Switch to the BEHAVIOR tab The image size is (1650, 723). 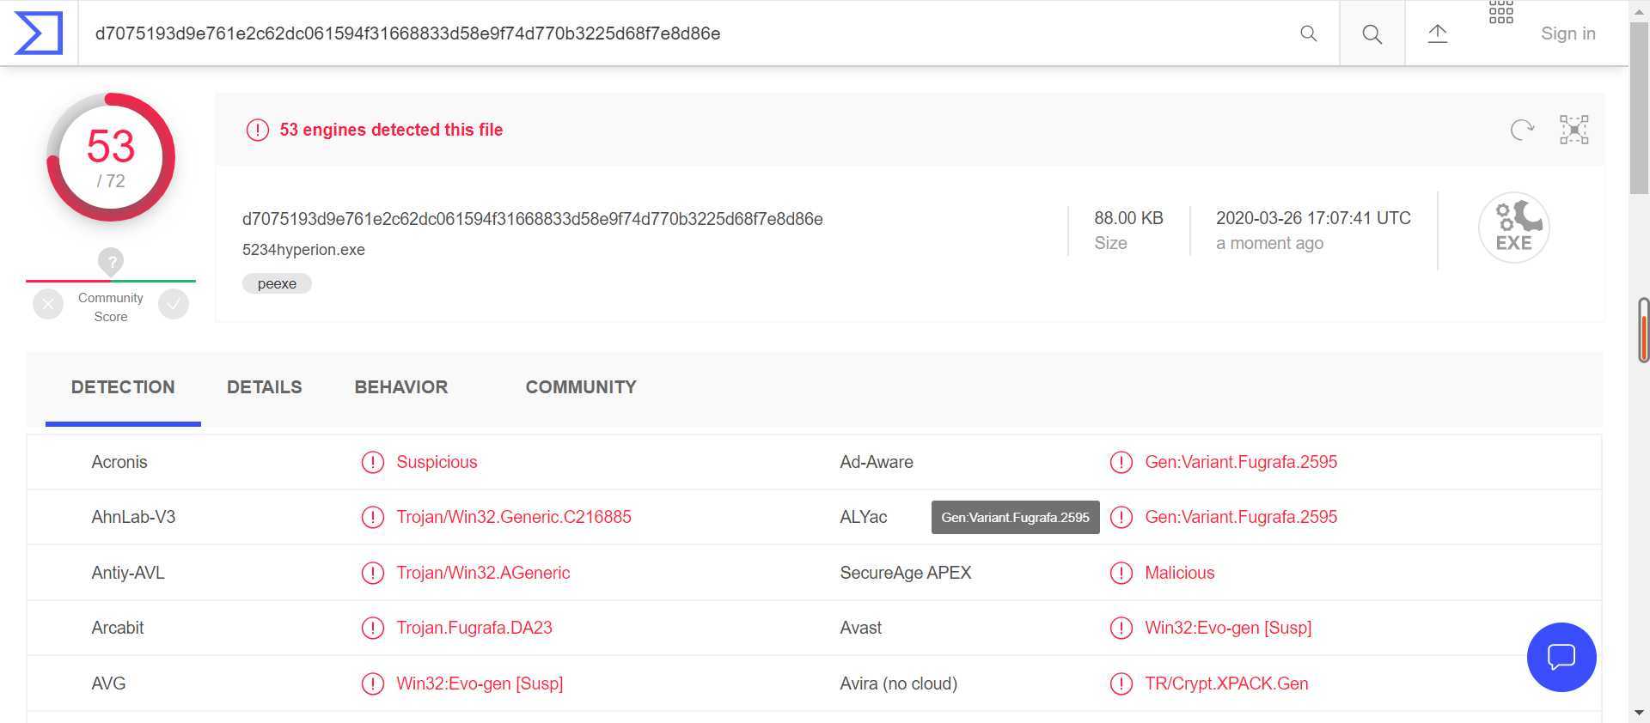[x=401, y=387]
